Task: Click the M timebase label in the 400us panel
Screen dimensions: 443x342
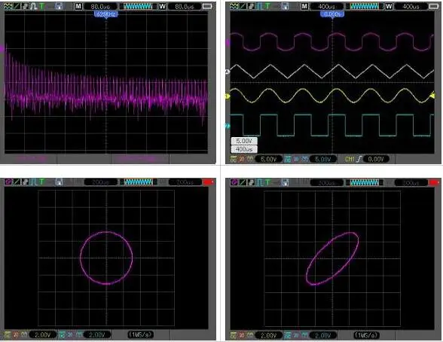Action: click(304, 6)
